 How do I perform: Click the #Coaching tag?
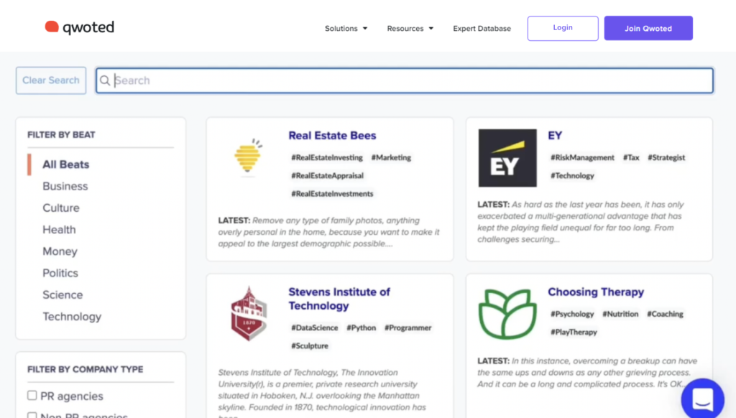[665, 314]
